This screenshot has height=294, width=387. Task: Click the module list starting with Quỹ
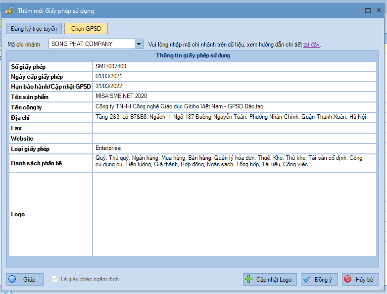[229, 161]
